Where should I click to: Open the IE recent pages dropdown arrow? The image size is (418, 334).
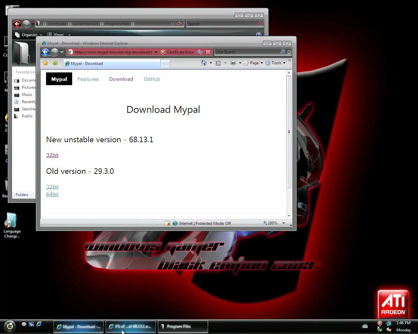62,52
